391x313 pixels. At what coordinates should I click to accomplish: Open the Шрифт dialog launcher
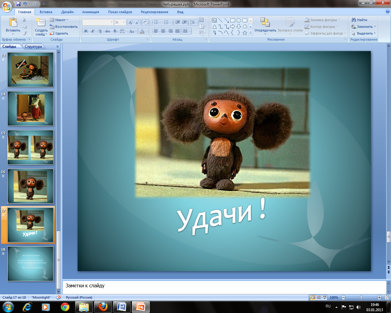(x=148, y=39)
